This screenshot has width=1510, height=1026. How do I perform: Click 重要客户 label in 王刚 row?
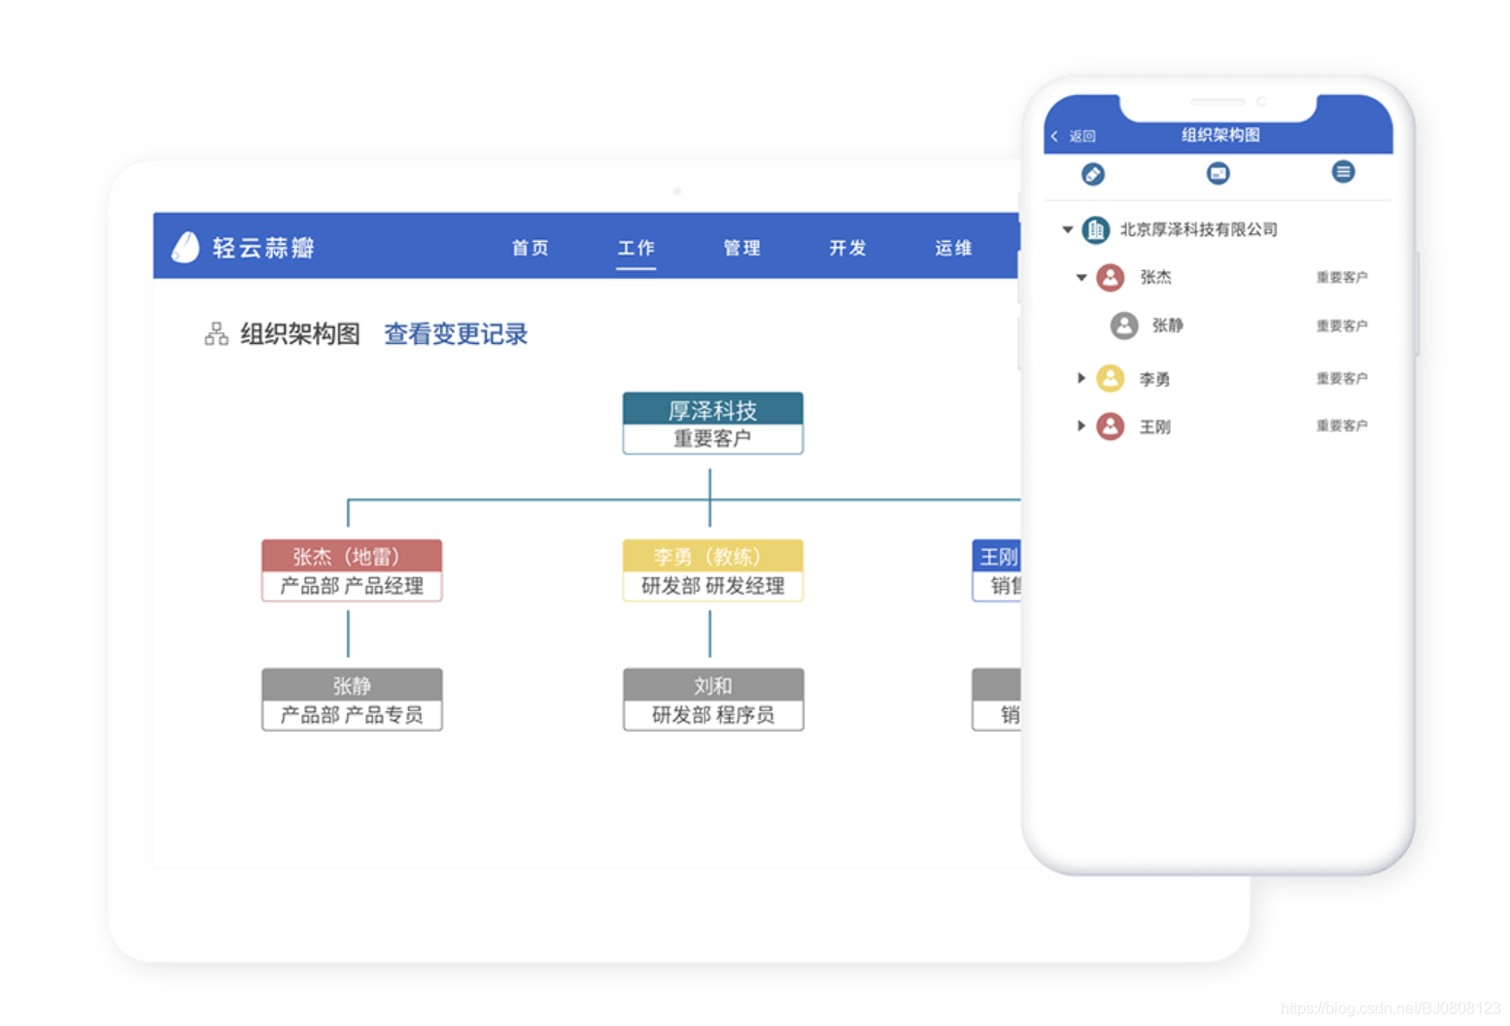pyautogui.click(x=1342, y=426)
